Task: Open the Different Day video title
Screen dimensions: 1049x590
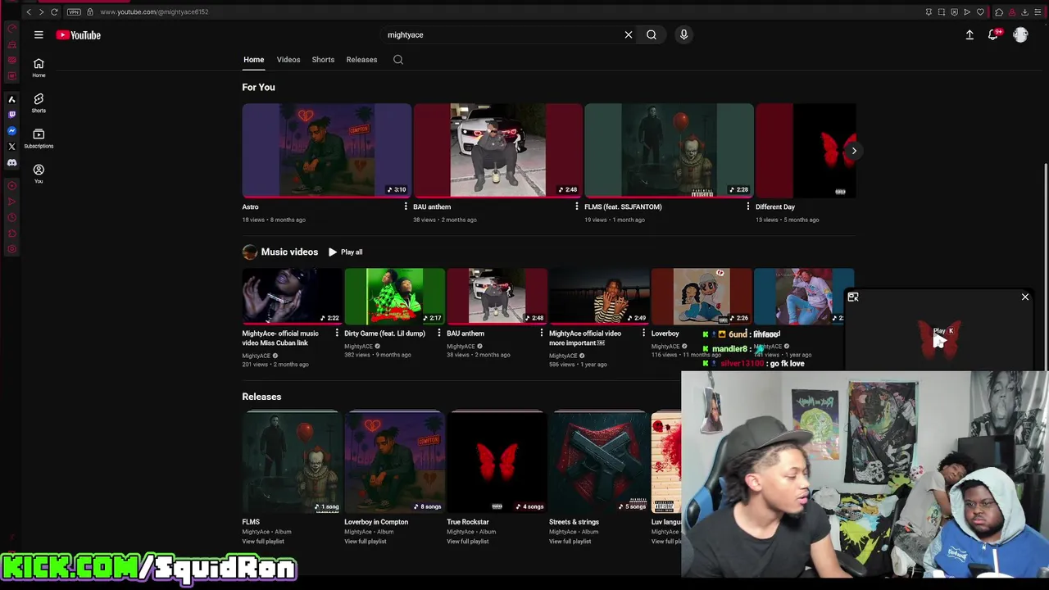Action: point(775,207)
